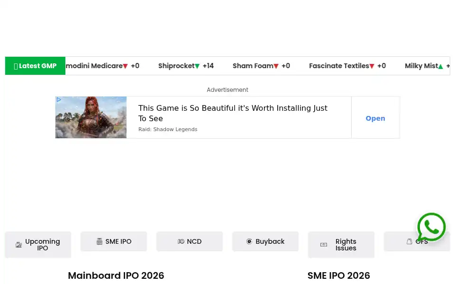Open the Upcoming IPO section
This screenshot has height=284, width=455.
pyautogui.click(x=38, y=245)
